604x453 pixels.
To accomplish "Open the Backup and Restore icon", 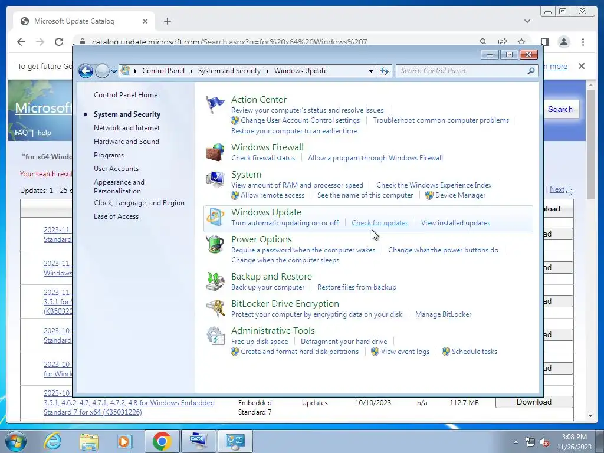I will tap(215, 281).
